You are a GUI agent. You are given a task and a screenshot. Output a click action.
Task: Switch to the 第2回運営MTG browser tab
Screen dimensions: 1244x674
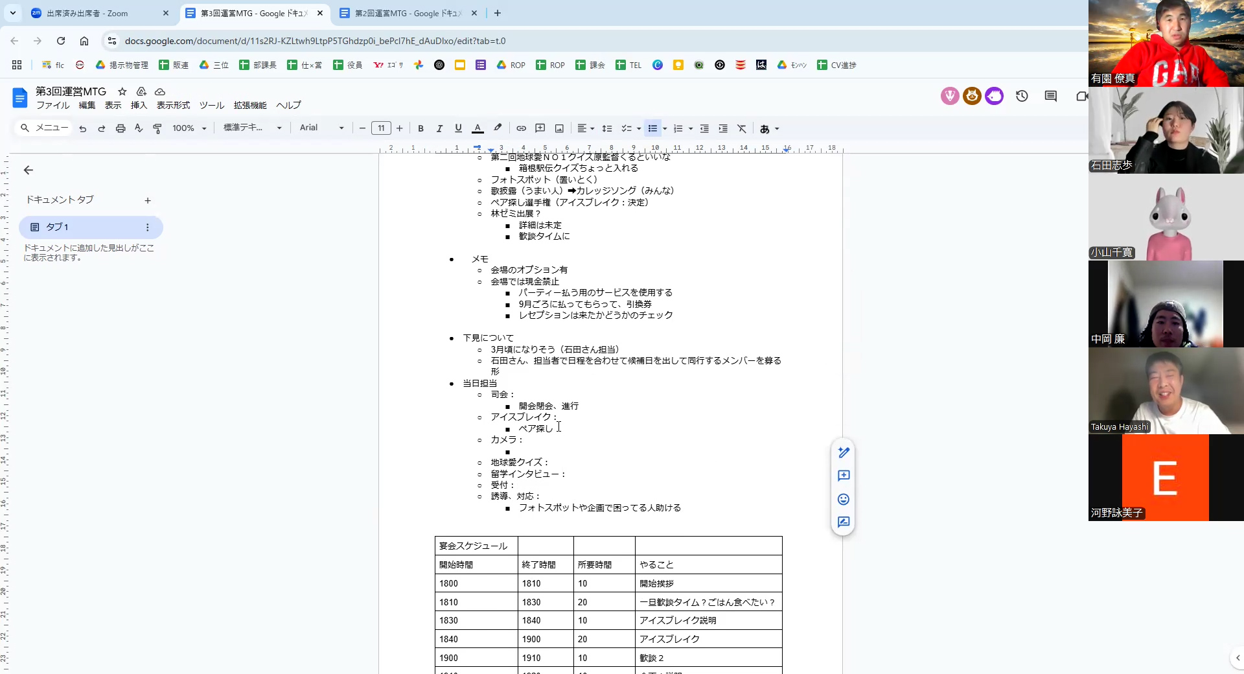click(x=408, y=13)
